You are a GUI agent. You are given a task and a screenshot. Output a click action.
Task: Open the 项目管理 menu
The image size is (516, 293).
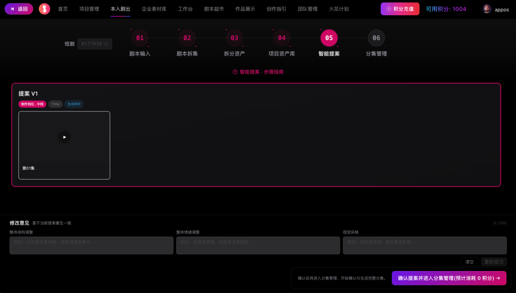pyautogui.click(x=89, y=9)
